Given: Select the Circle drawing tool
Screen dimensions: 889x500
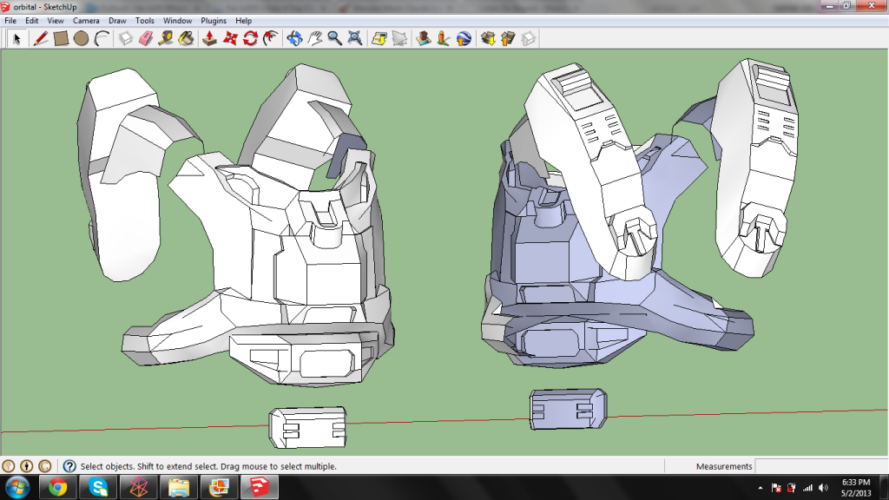Looking at the screenshot, I should (81, 38).
